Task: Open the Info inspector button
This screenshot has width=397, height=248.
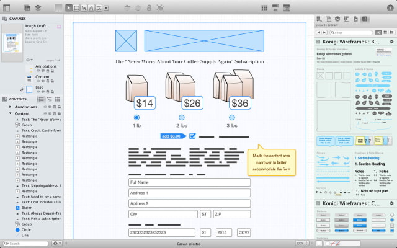Action: click(390, 8)
